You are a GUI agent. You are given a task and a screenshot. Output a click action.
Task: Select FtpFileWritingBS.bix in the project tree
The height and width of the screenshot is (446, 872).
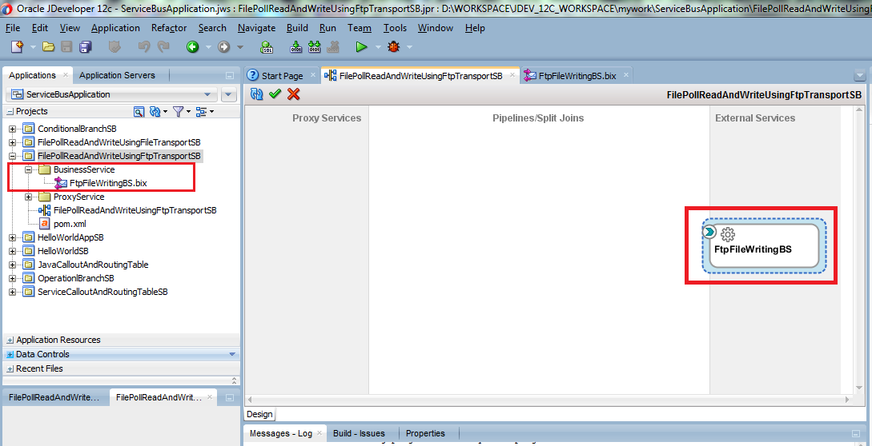(108, 183)
